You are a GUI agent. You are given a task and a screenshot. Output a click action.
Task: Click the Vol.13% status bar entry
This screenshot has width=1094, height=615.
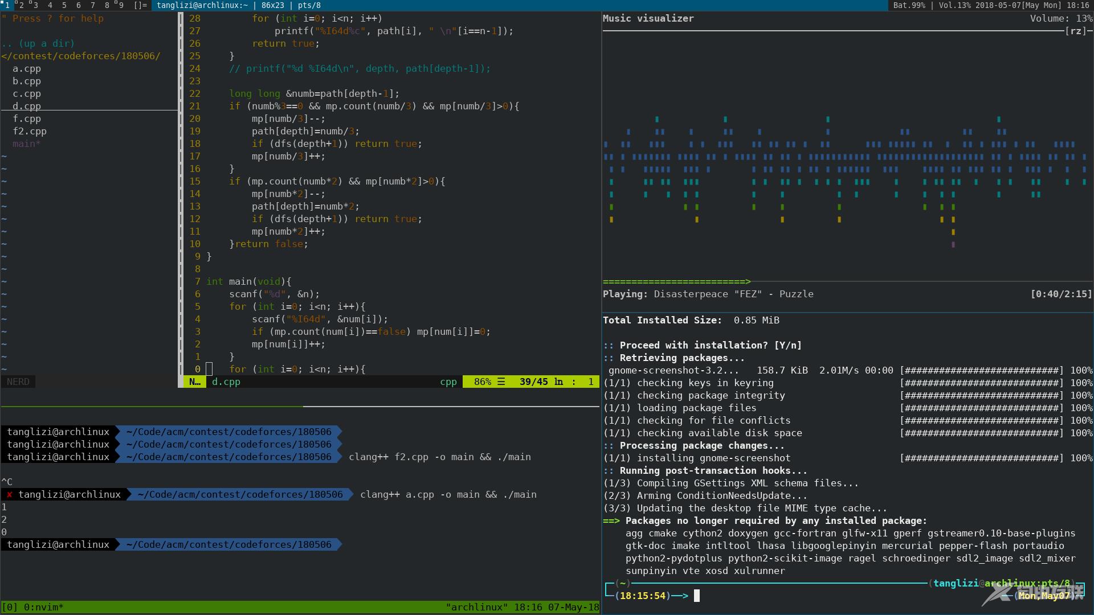955,5
